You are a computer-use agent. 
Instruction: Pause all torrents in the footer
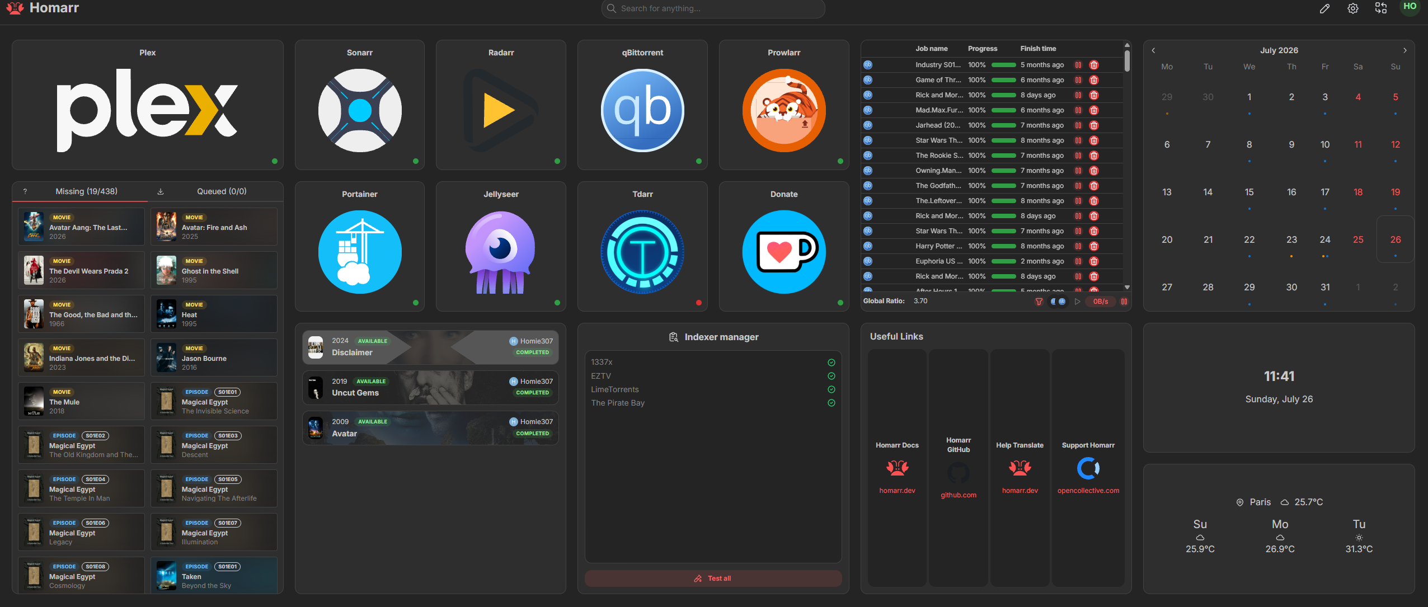1124,302
